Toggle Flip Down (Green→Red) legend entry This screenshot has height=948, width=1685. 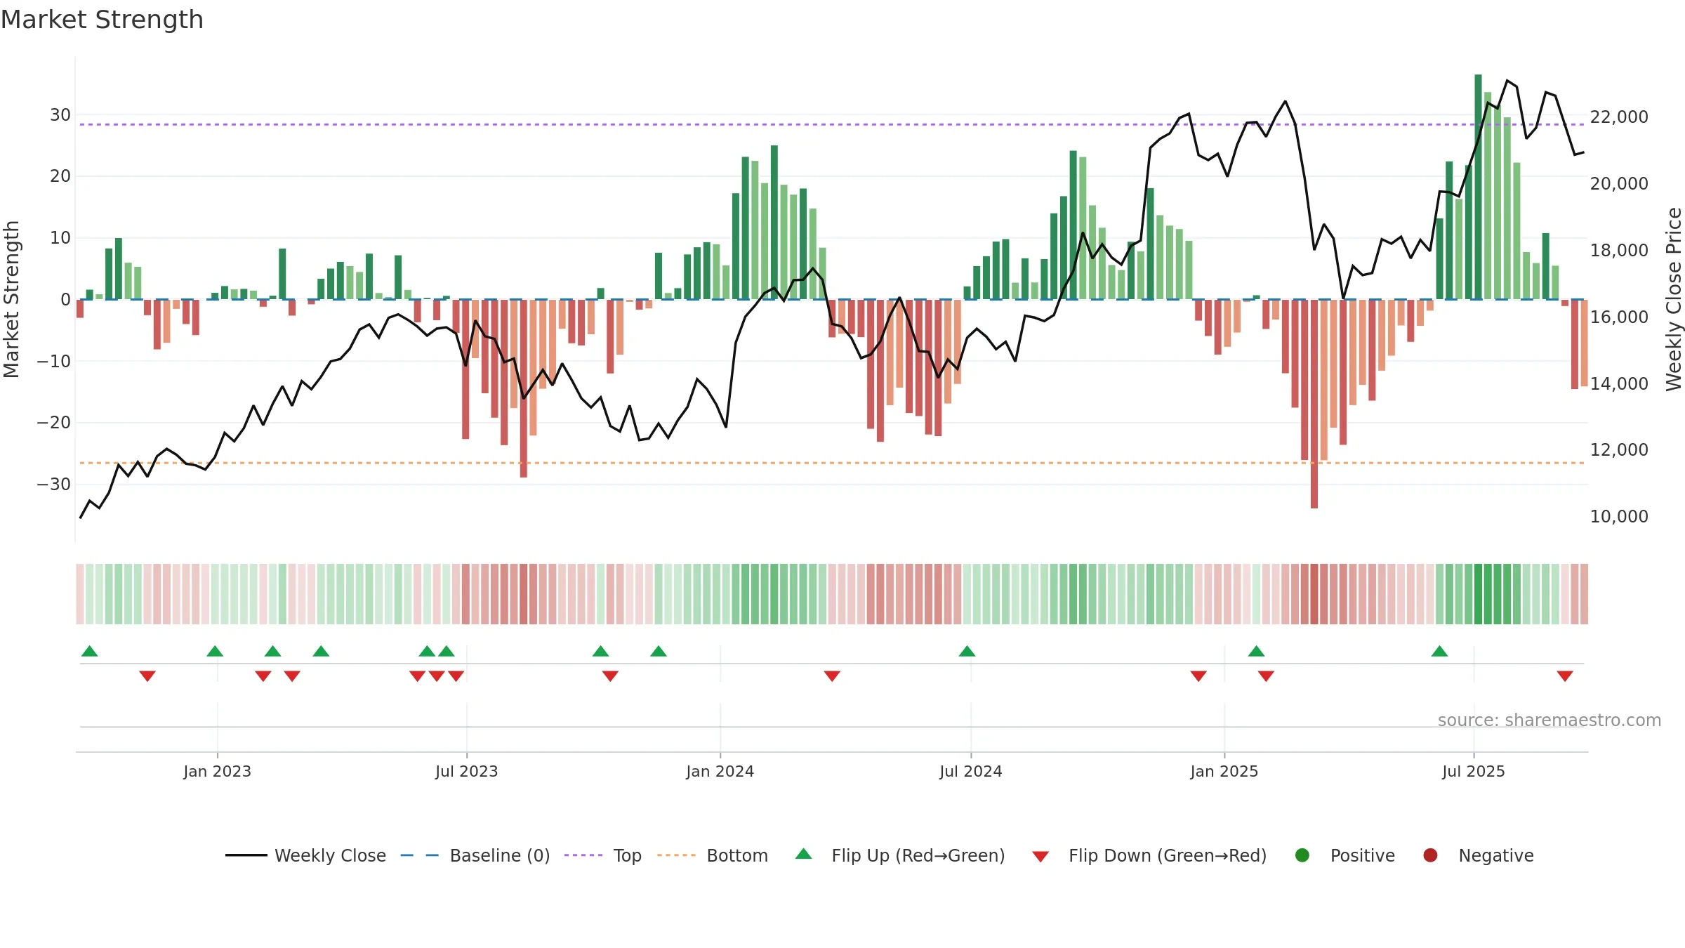[x=1149, y=855]
